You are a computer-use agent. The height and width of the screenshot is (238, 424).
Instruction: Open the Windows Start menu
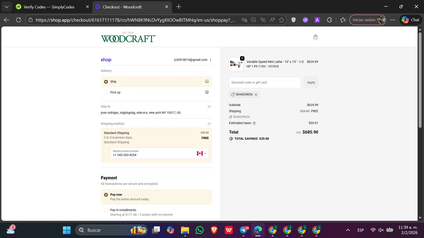[x=67, y=230]
